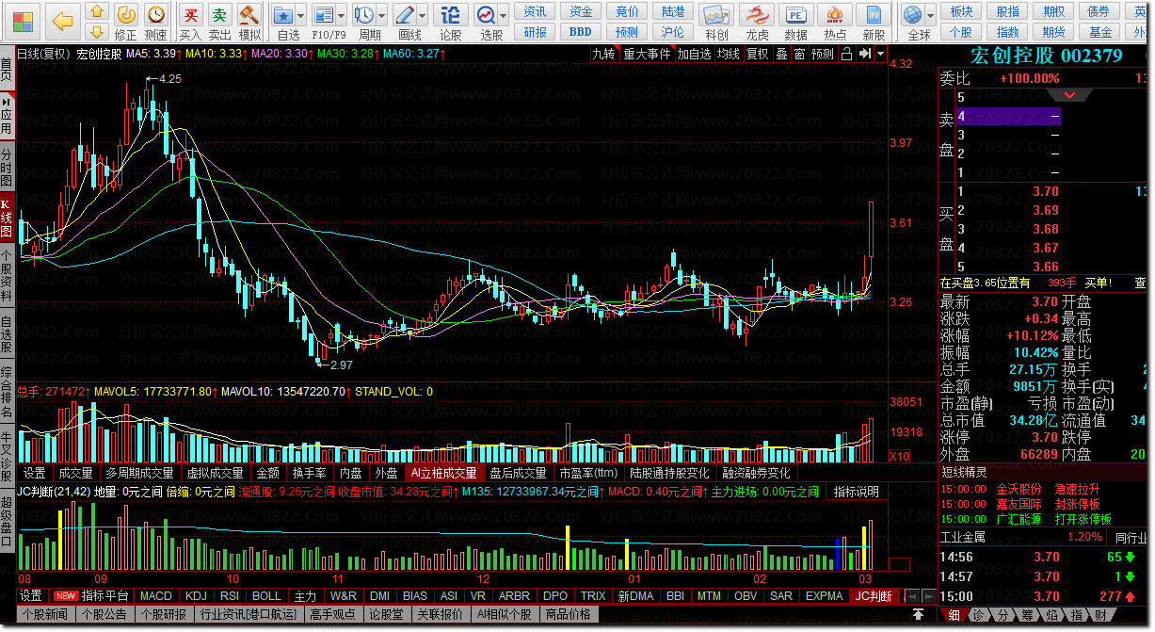The height and width of the screenshot is (632, 1155).
Task: Click the yellow up arrow toolbar icon
Action: coord(97,12)
